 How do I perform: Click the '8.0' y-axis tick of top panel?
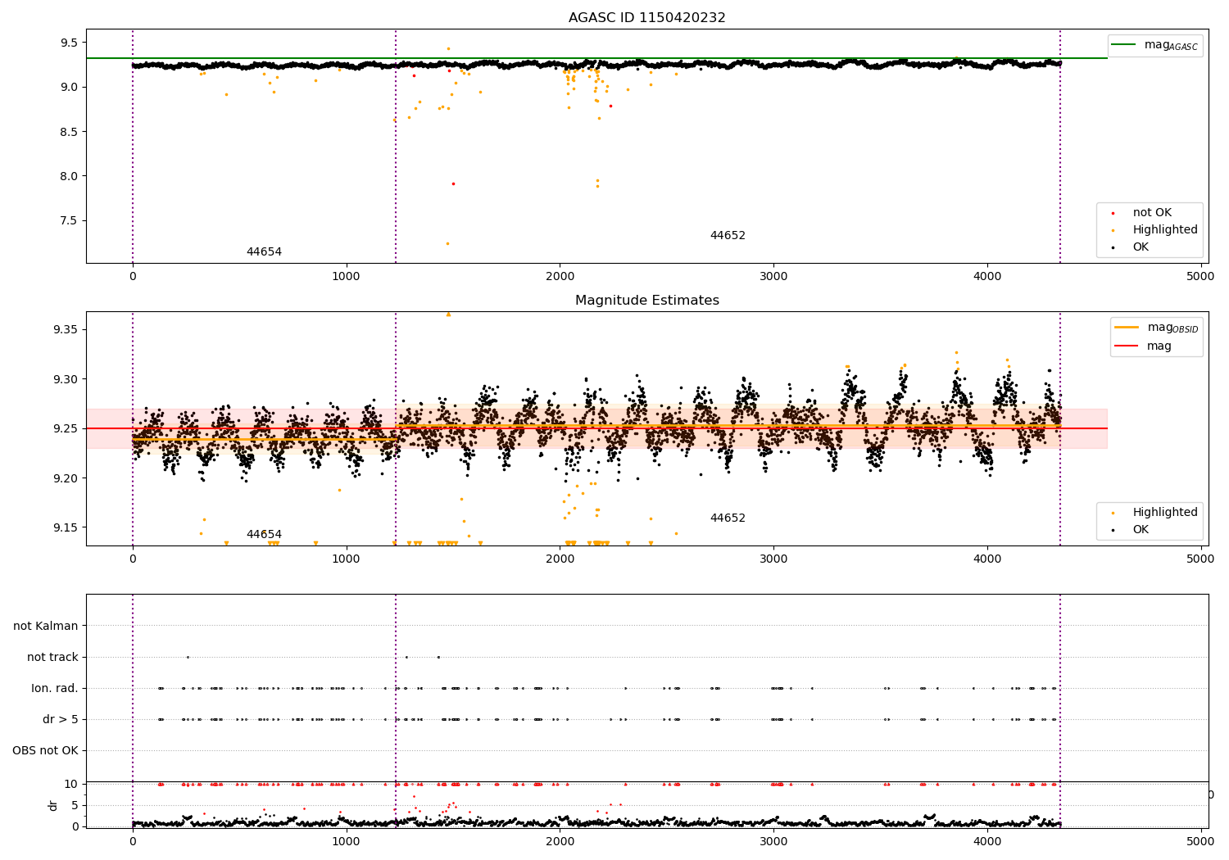click(x=70, y=176)
